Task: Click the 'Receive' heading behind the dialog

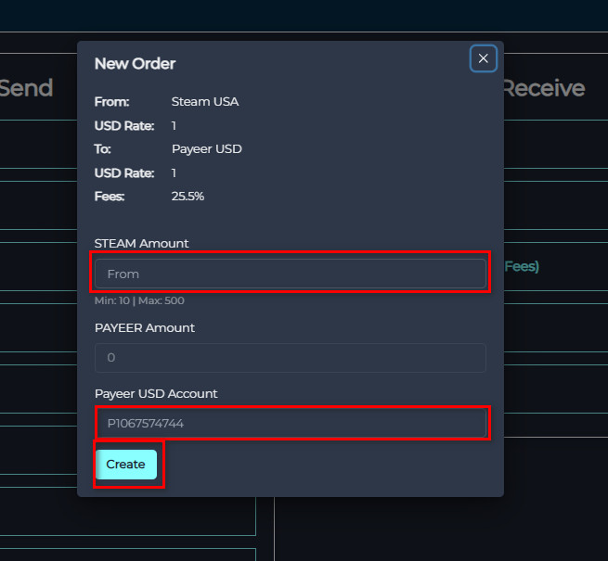Action: coord(544,88)
